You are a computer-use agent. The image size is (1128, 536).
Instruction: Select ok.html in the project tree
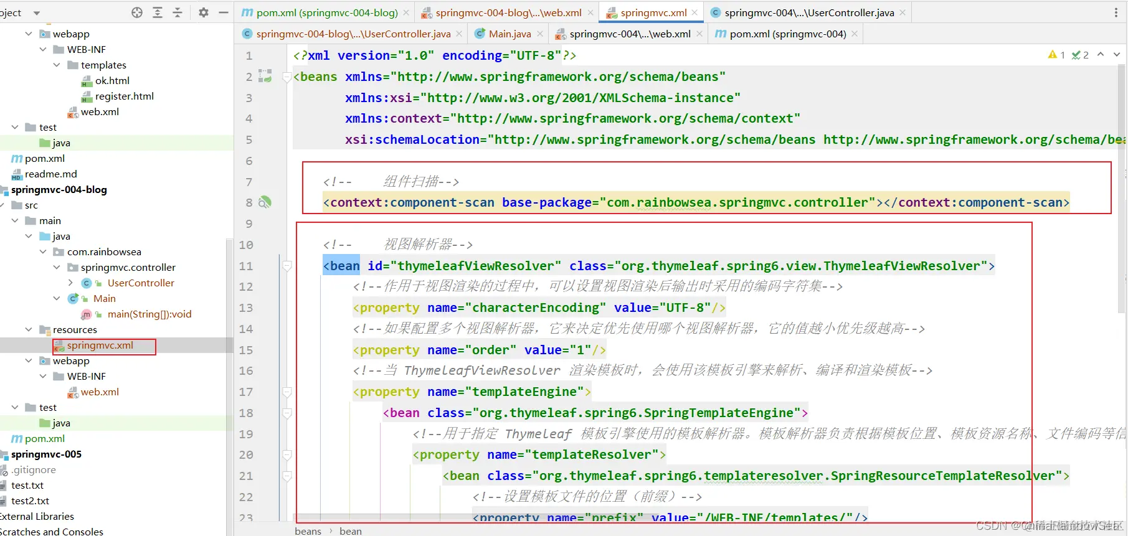click(112, 80)
